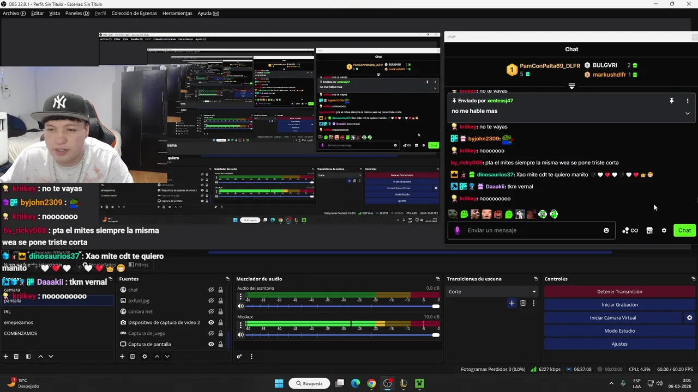Remove scene transition with trash icon

coord(523,303)
